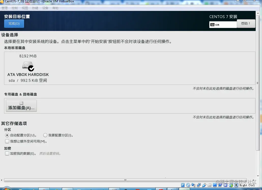262x190 pixels.
Task: Click the 分区 subsection label
Action: pos(8,130)
